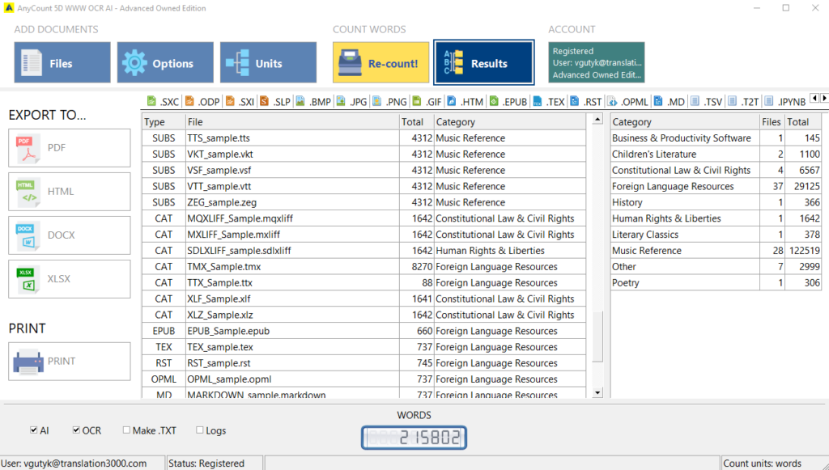Export results to XLSX
This screenshot has height=470, width=829.
pos(69,279)
